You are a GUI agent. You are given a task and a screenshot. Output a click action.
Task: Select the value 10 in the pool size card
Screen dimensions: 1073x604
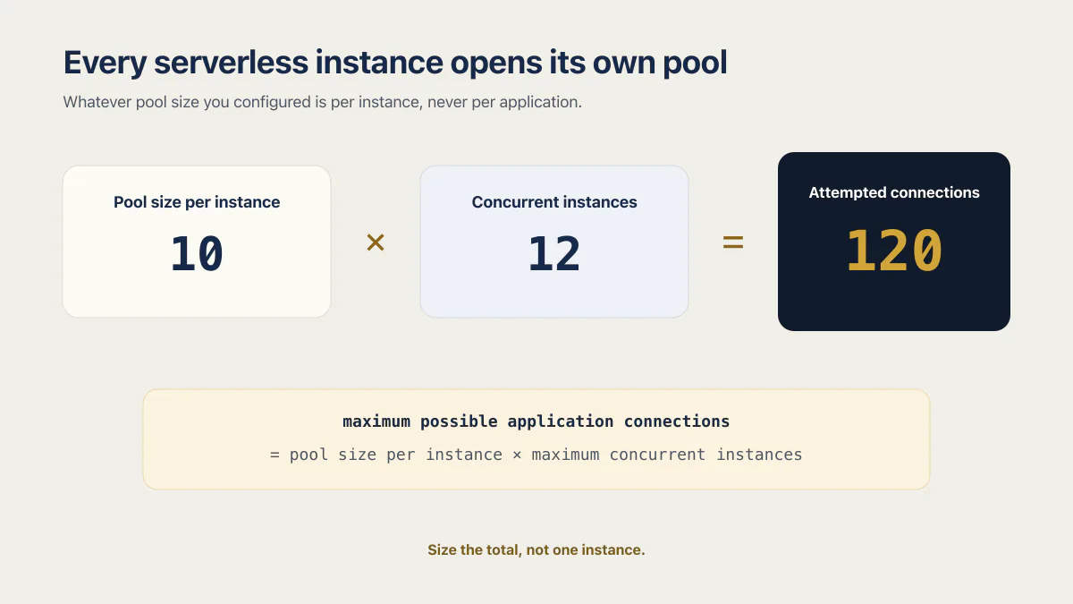click(x=197, y=253)
